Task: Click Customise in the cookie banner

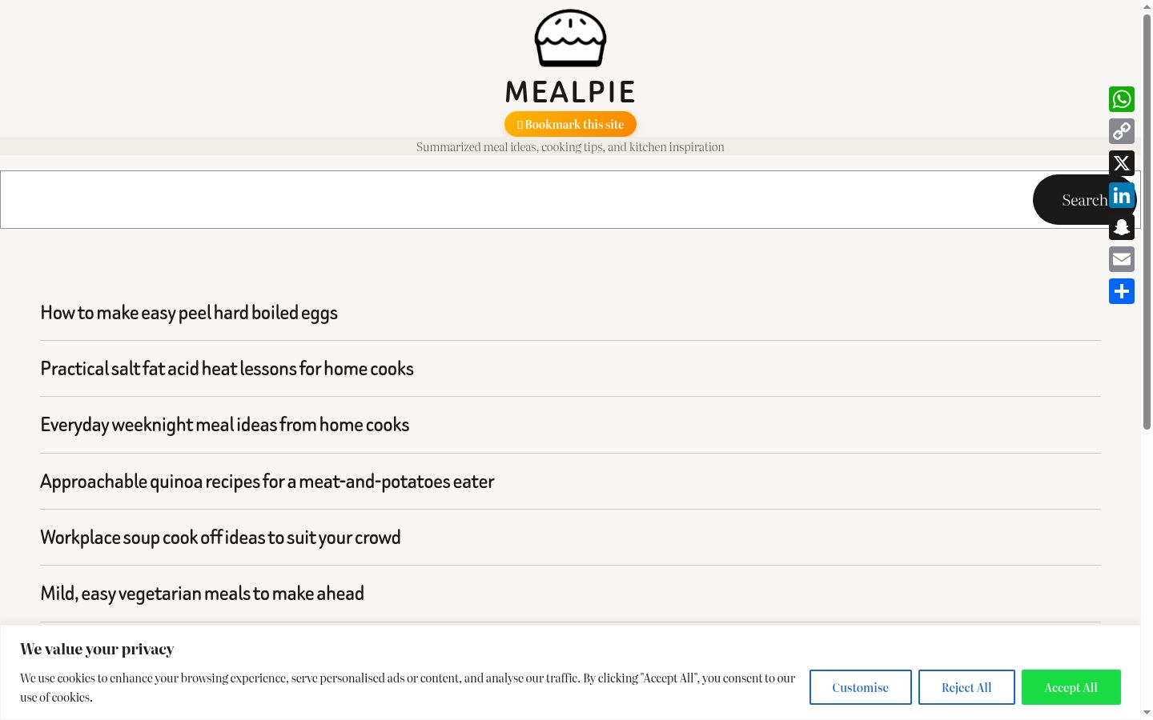Action: [x=860, y=687]
